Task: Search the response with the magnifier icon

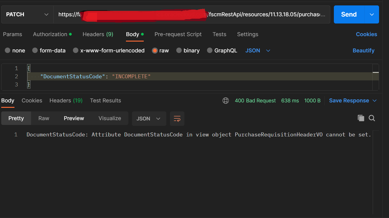Action: tap(372, 118)
